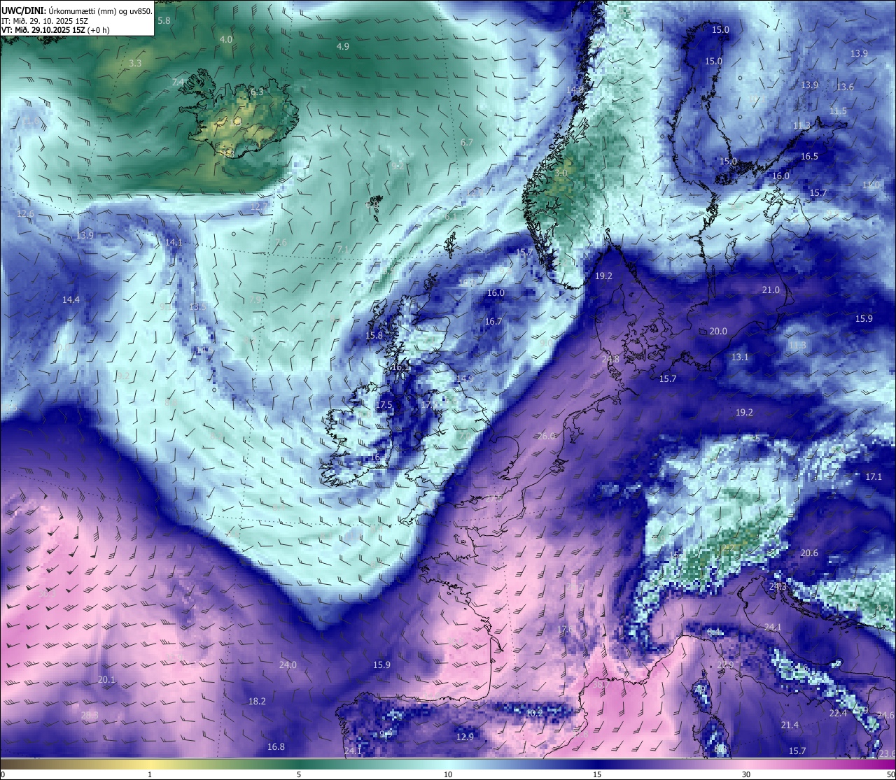Screen dimensions: 896x780
Task: Click the 18.2 value label
Action: point(257,702)
